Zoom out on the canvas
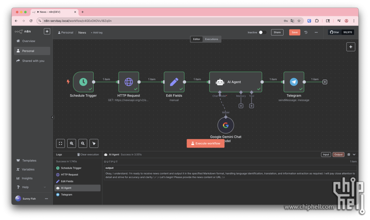The image size is (370, 220). [x=83, y=143]
